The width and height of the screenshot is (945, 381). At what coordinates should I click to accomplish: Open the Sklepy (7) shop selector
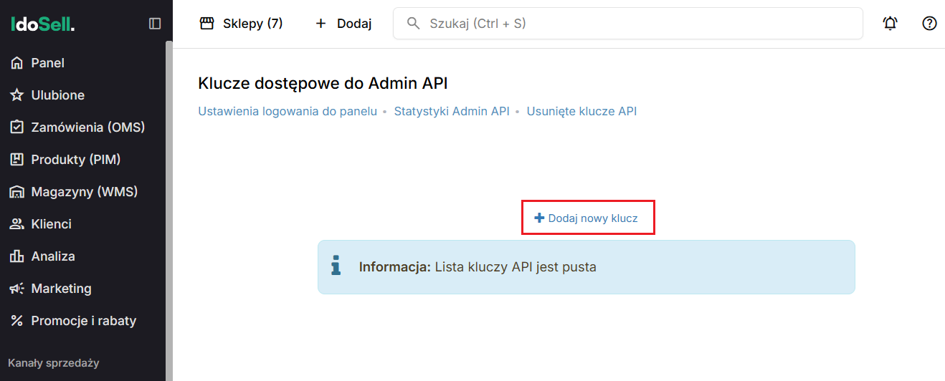pyautogui.click(x=241, y=24)
